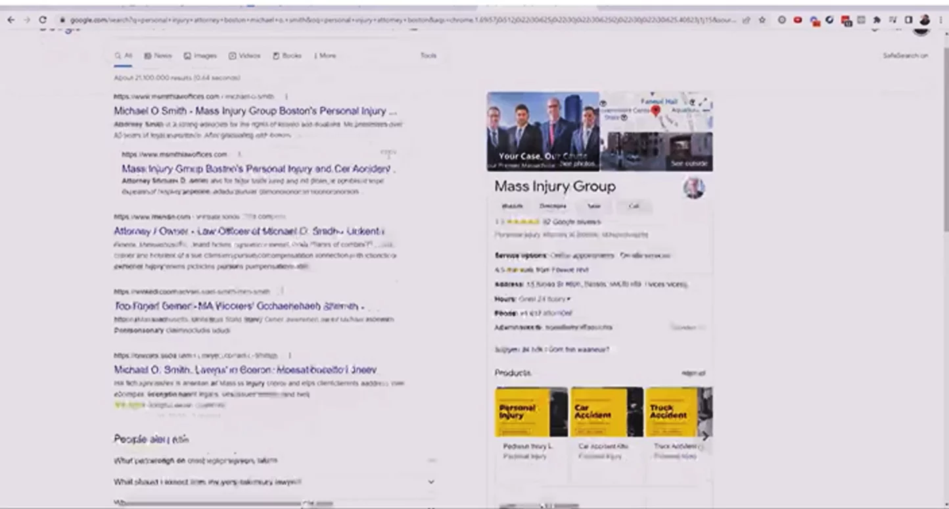949x509 pixels.
Task: Switch to the News search tab
Action: [x=158, y=56]
